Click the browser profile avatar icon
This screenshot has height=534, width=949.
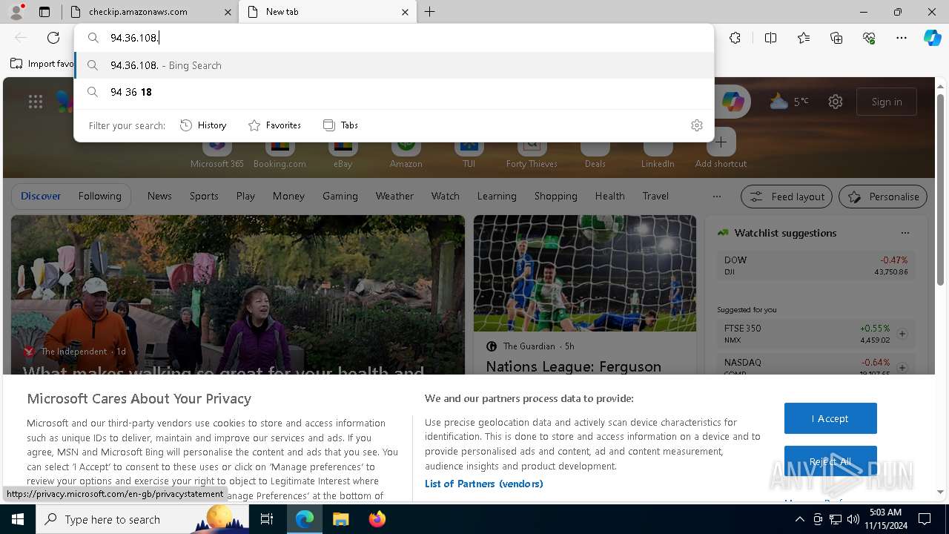click(x=16, y=11)
